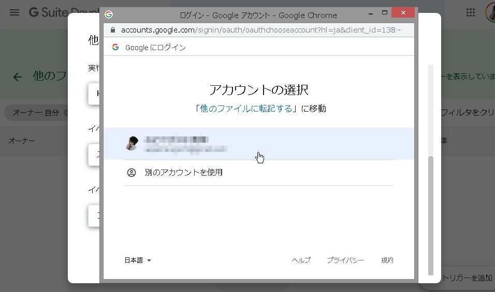The width and height of the screenshot is (495, 292).
Task: Click the Chrome favicon in the popup title bar
Action: point(109,14)
